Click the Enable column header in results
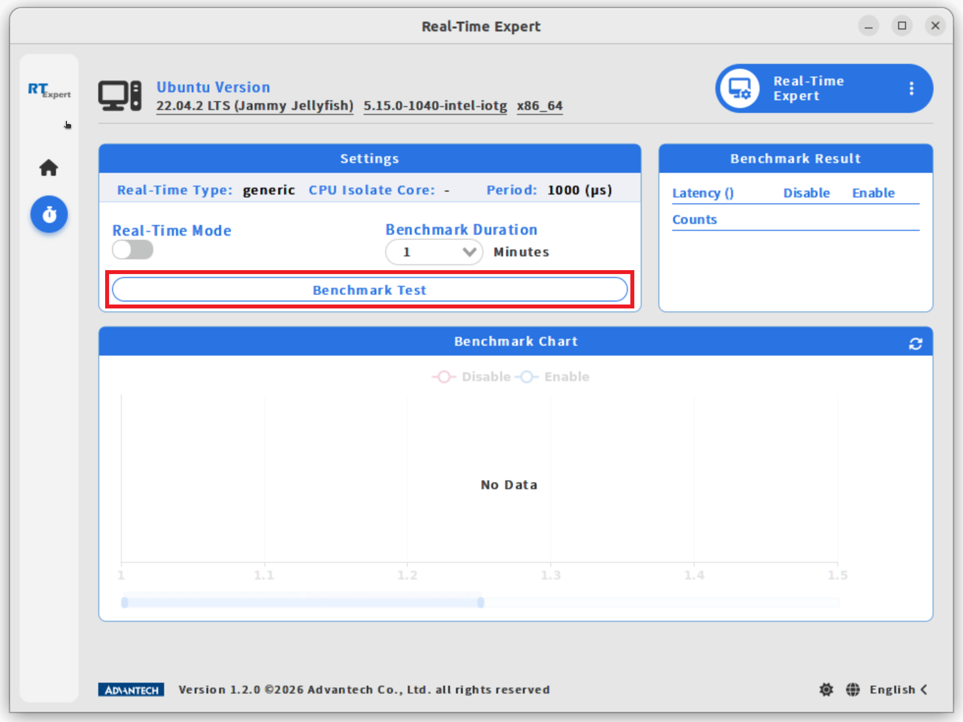Screen dimensions: 963x722 click(874, 193)
